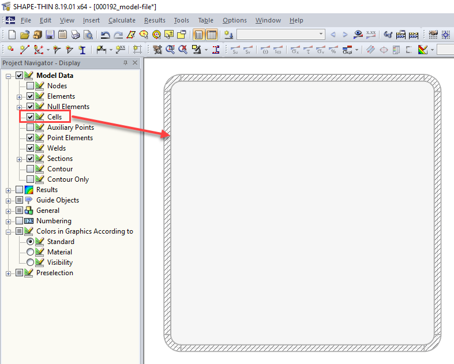
Task: Insert a new dimension
Action: click(x=102, y=50)
